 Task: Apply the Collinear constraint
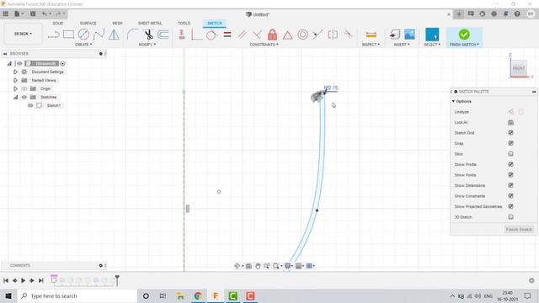(x=318, y=35)
